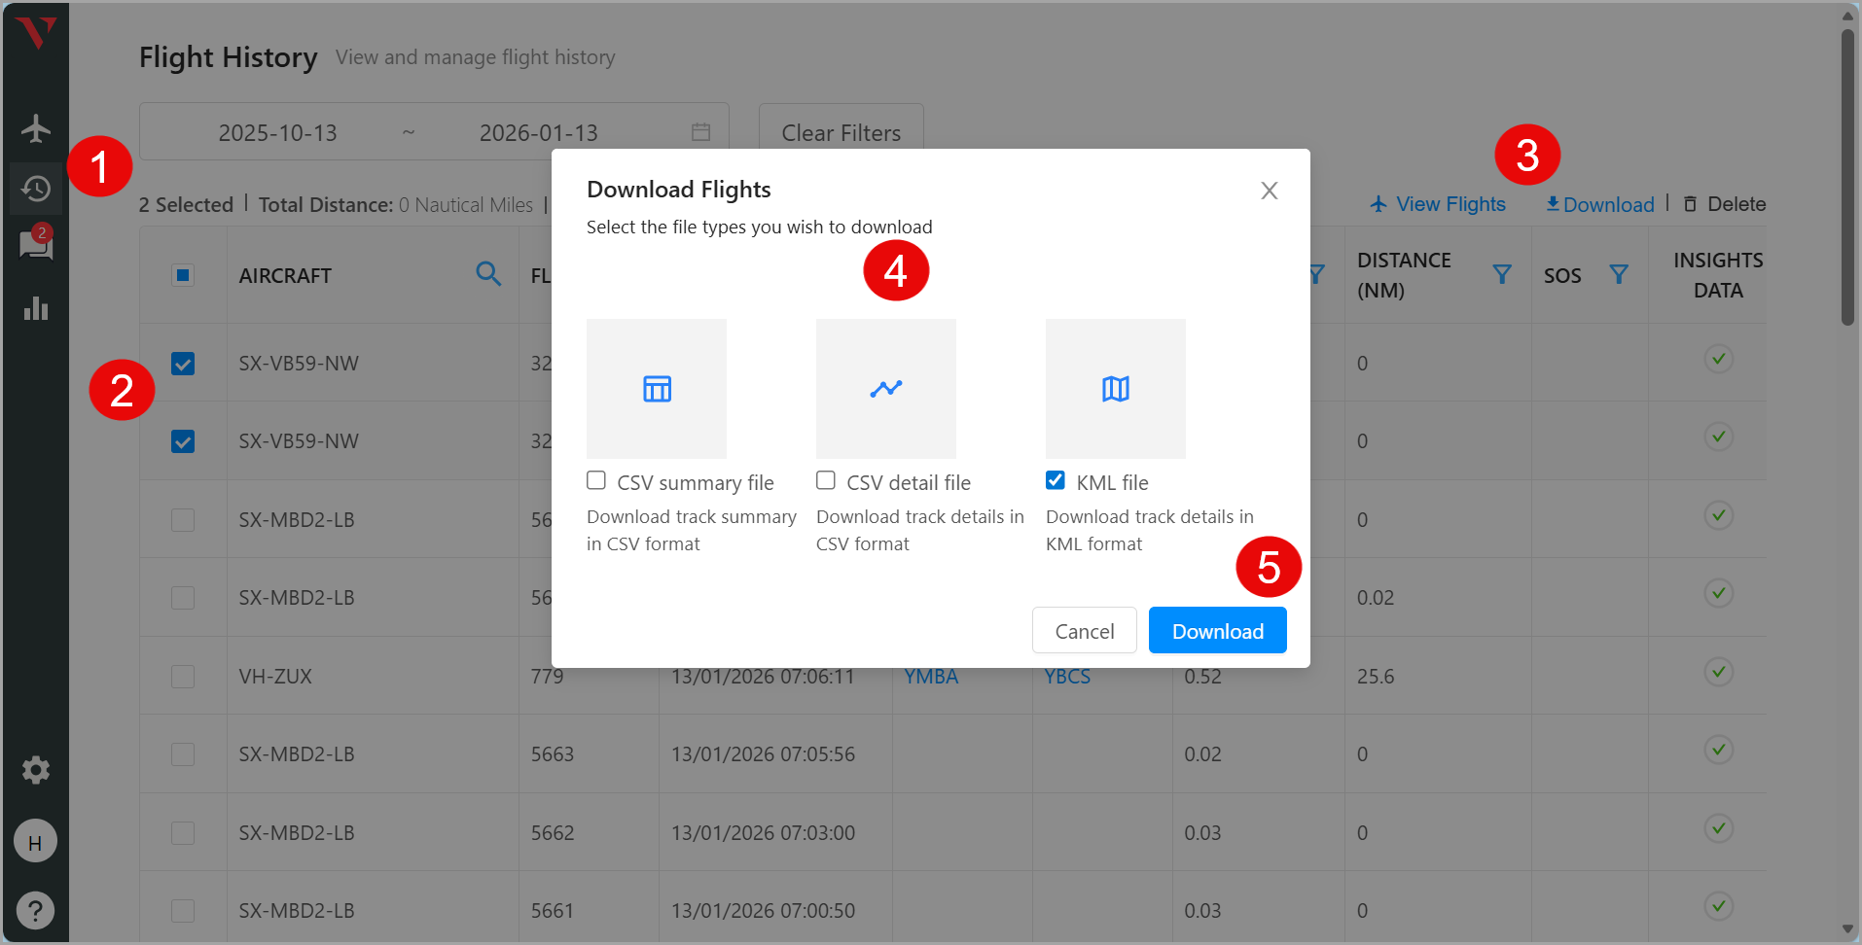Open messages icon with notification badge
This screenshot has width=1862, height=945.
36,245
